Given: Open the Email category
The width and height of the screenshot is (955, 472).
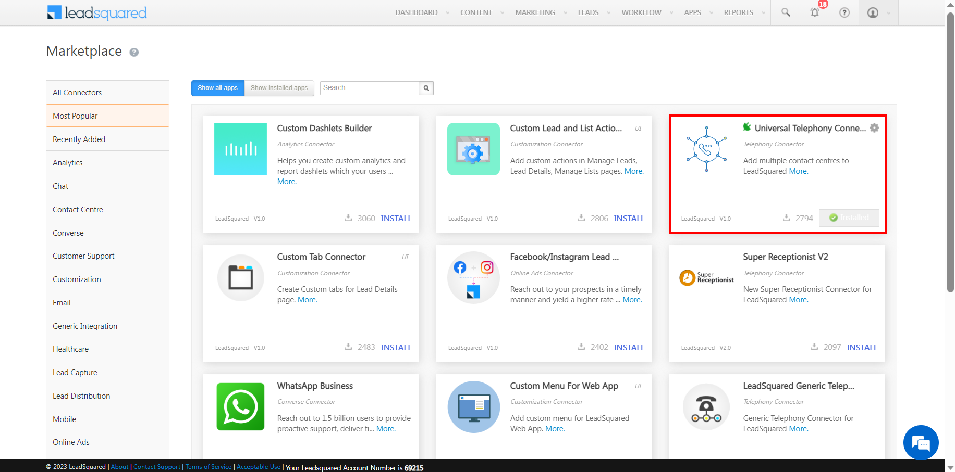Looking at the screenshot, I should pos(107,303).
